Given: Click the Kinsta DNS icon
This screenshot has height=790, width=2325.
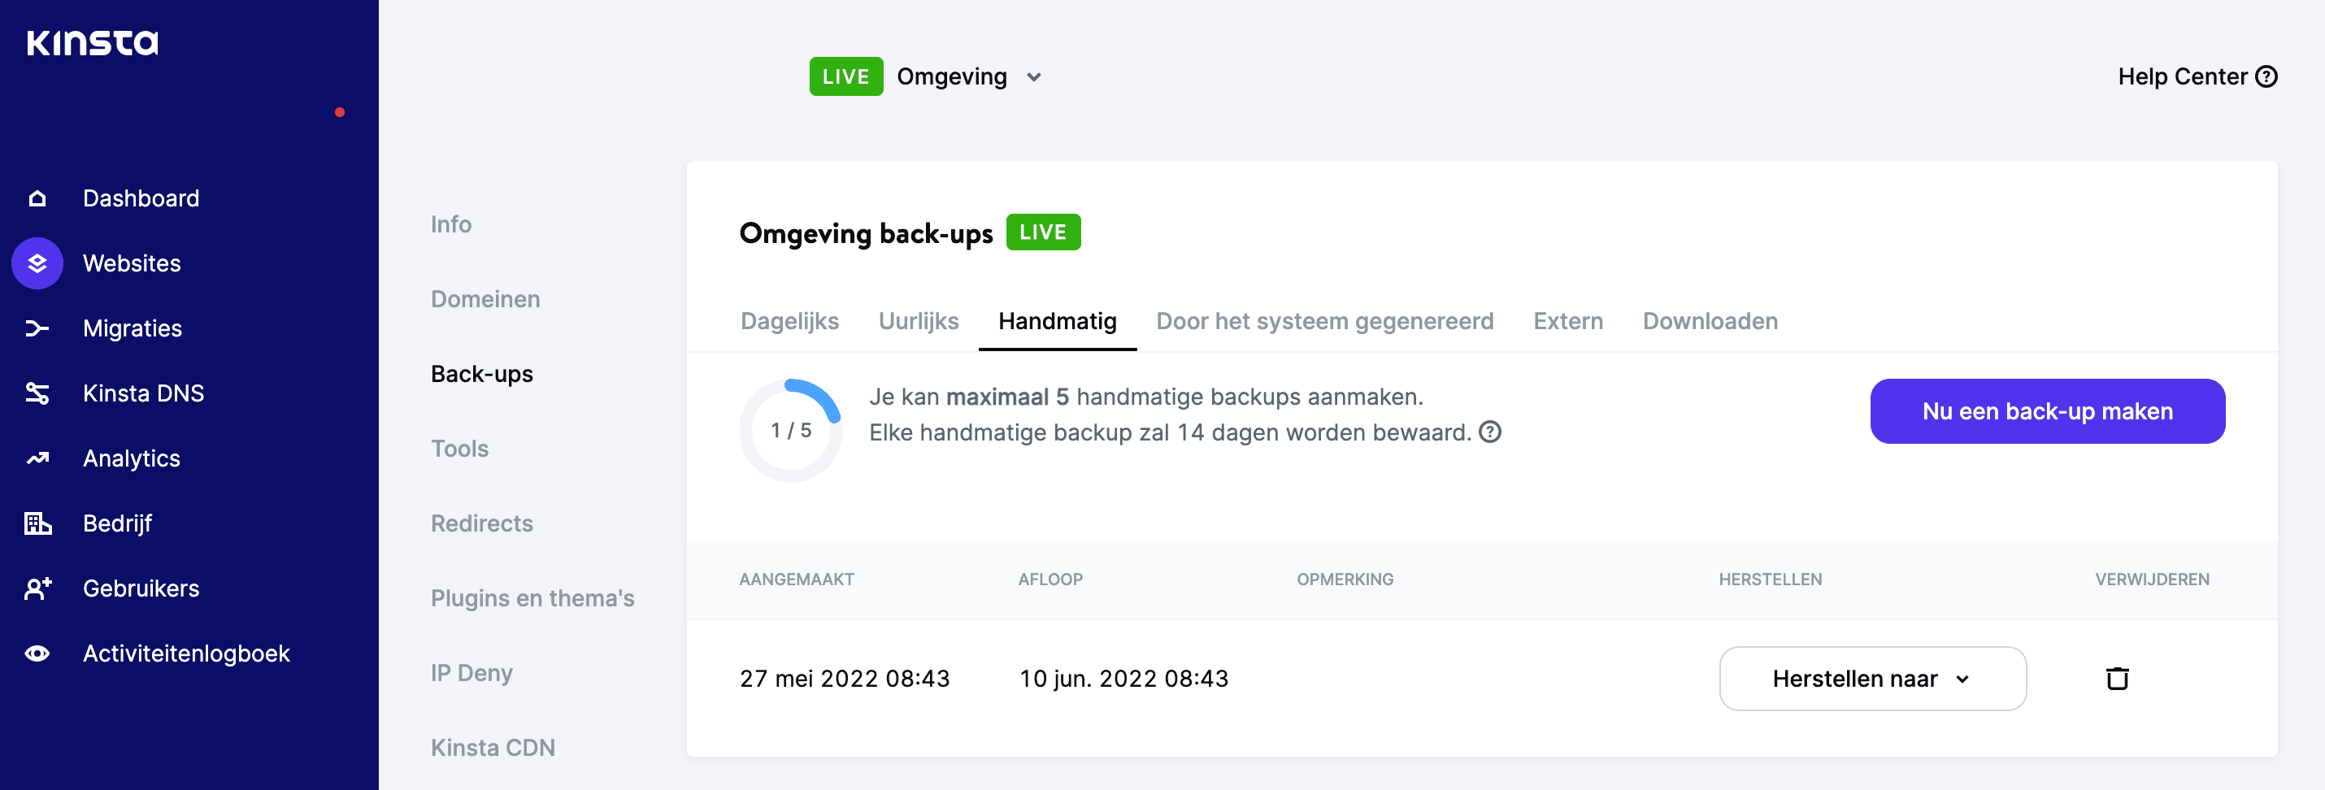Looking at the screenshot, I should coord(36,392).
